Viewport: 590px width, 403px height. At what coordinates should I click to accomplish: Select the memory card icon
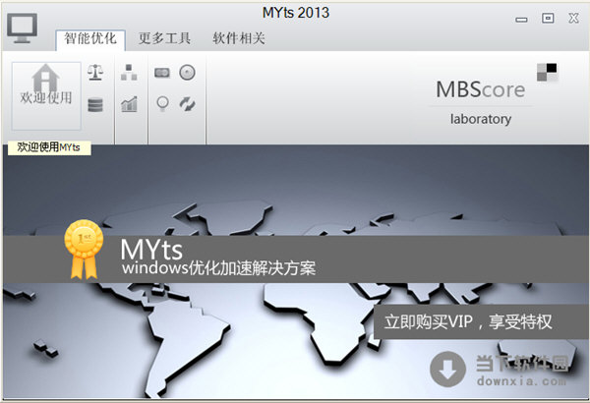162,73
